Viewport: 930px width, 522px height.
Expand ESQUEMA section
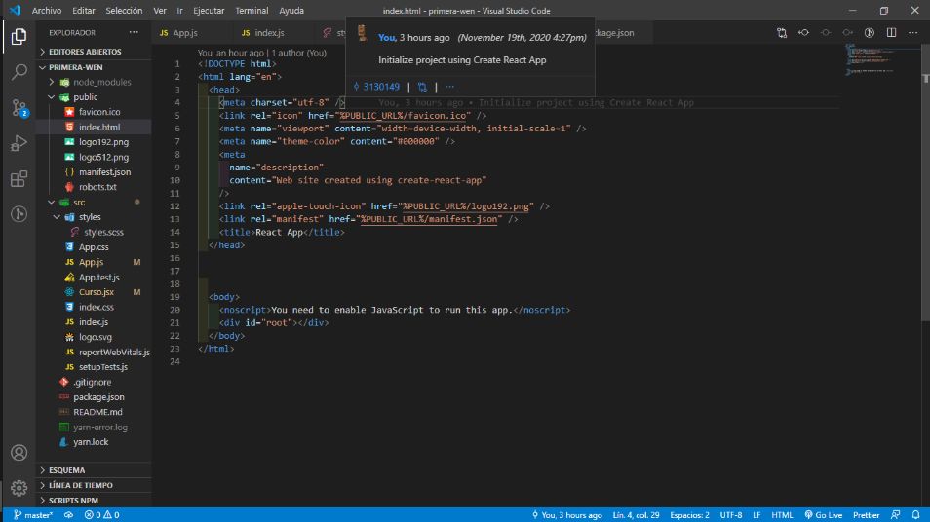(x=94, y=469)
